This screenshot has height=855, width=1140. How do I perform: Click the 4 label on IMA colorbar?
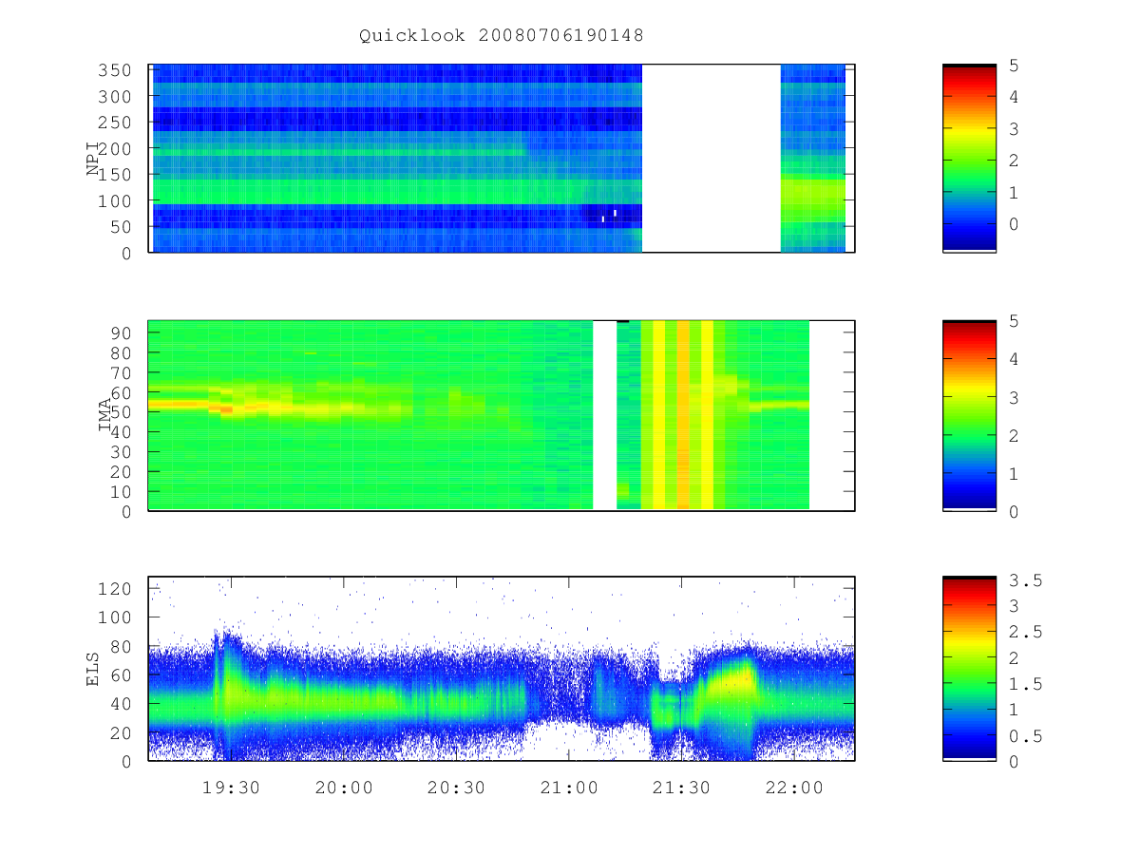[1013, 359]
